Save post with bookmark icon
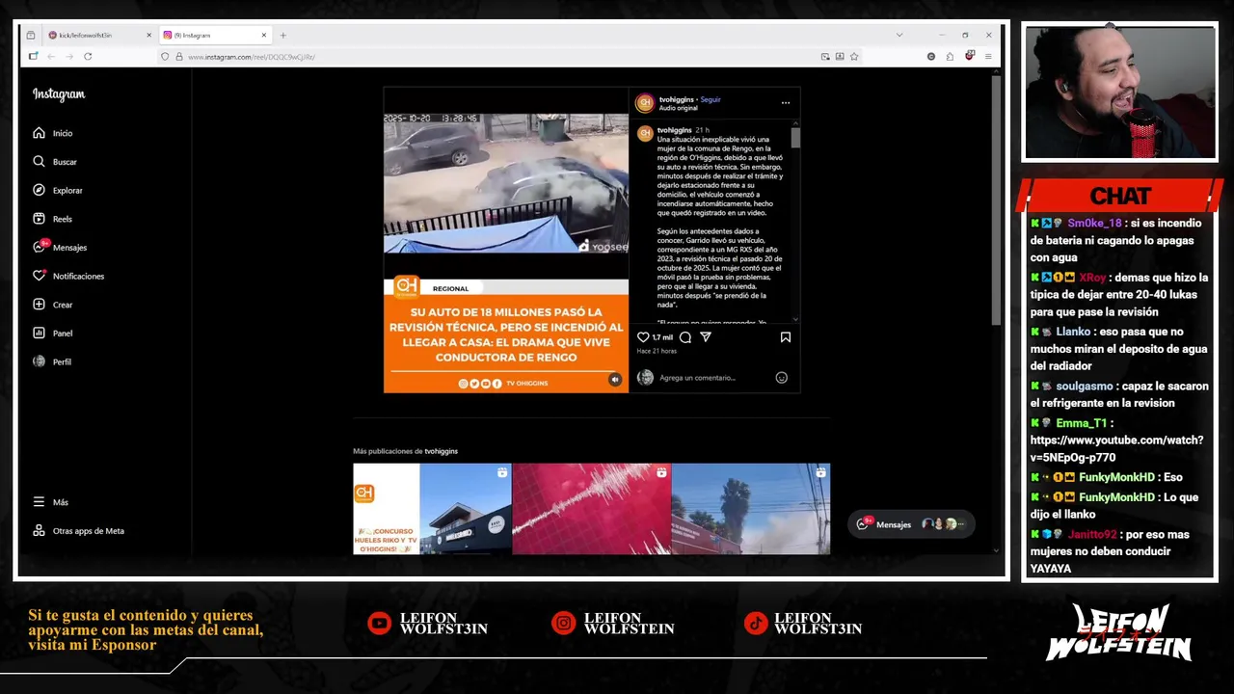Image resolution: width=1234 pixels, height=694 pixels. tap(785, 337)
